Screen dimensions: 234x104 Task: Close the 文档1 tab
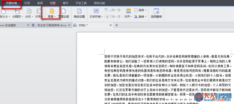110,25
